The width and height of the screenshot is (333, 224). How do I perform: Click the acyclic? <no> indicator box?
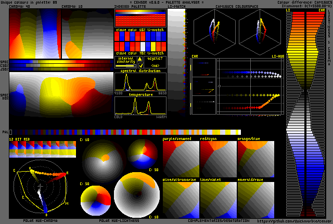pyautogui.click(x=155, y=62)
